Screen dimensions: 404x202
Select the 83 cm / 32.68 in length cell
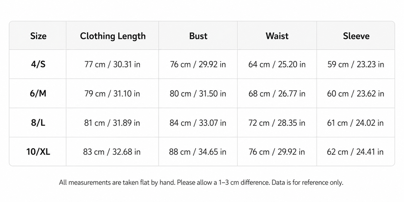tap(112, 152)
